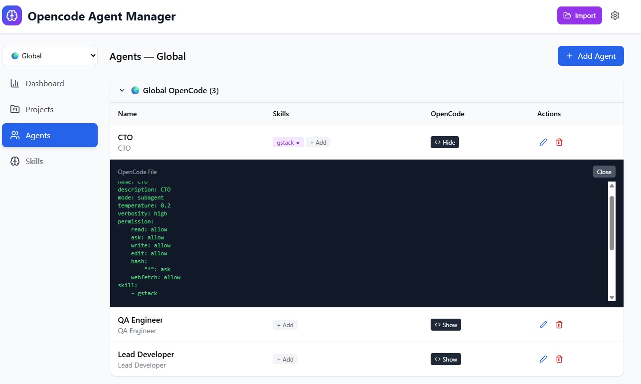Viewport: 641px width, 384px height.
Task: Click the QA Engineer agent name
Action: pos(141,320)
